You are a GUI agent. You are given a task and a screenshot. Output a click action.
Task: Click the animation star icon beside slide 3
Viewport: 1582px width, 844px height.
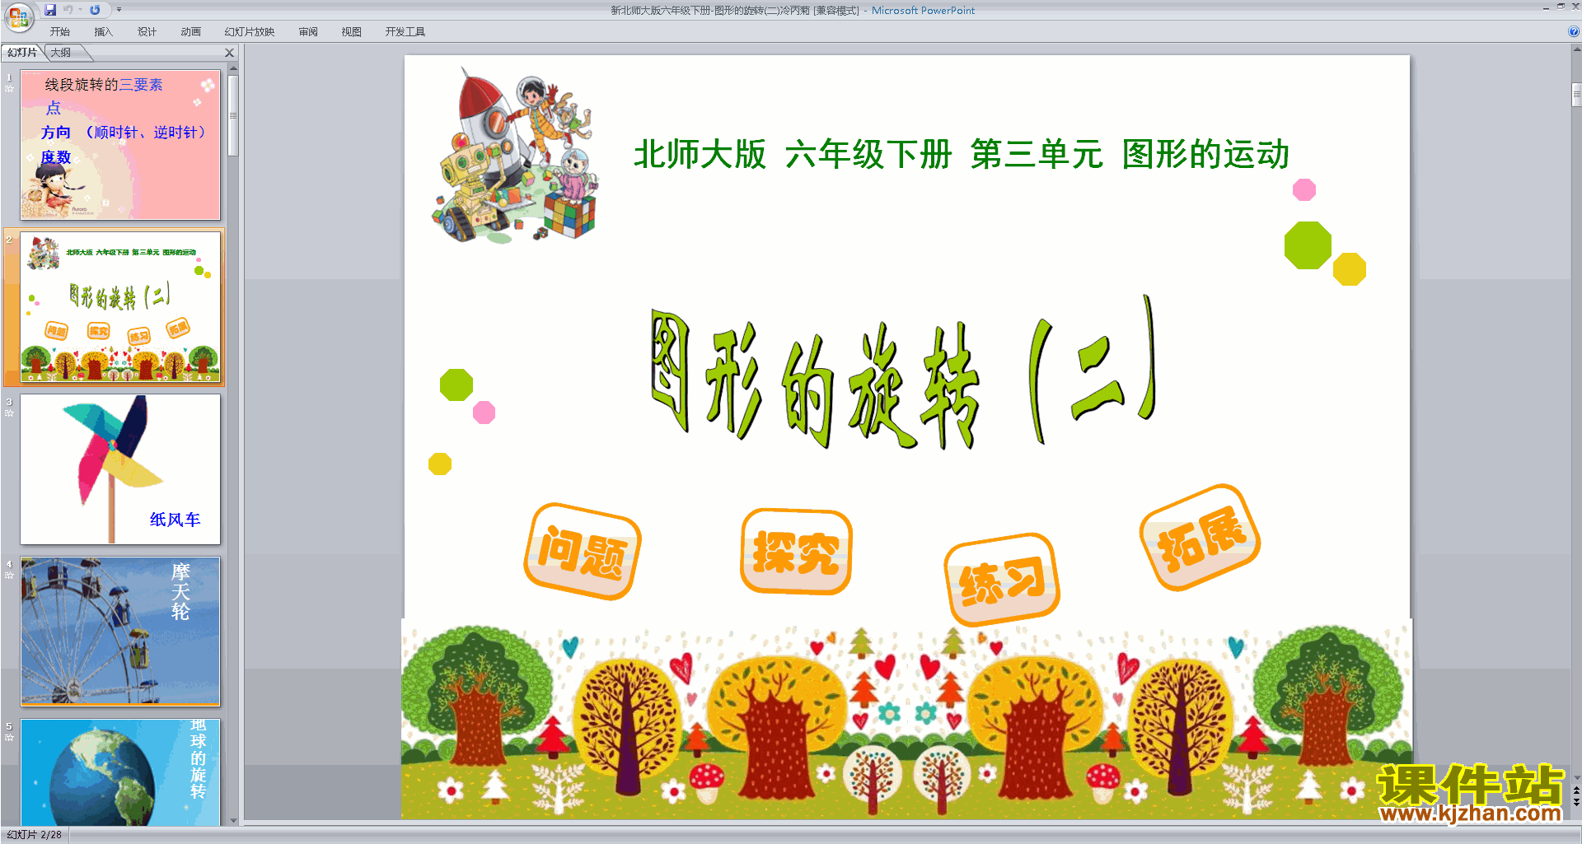(x=9, y=413)
